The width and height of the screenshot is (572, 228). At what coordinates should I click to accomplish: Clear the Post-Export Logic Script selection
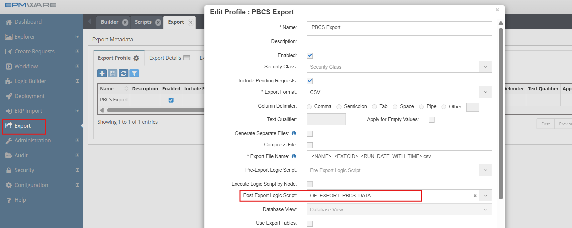click(x=475, y=196)
